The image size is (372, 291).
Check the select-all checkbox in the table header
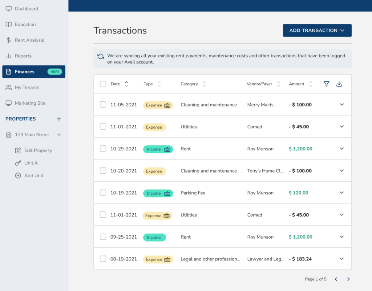103,84
